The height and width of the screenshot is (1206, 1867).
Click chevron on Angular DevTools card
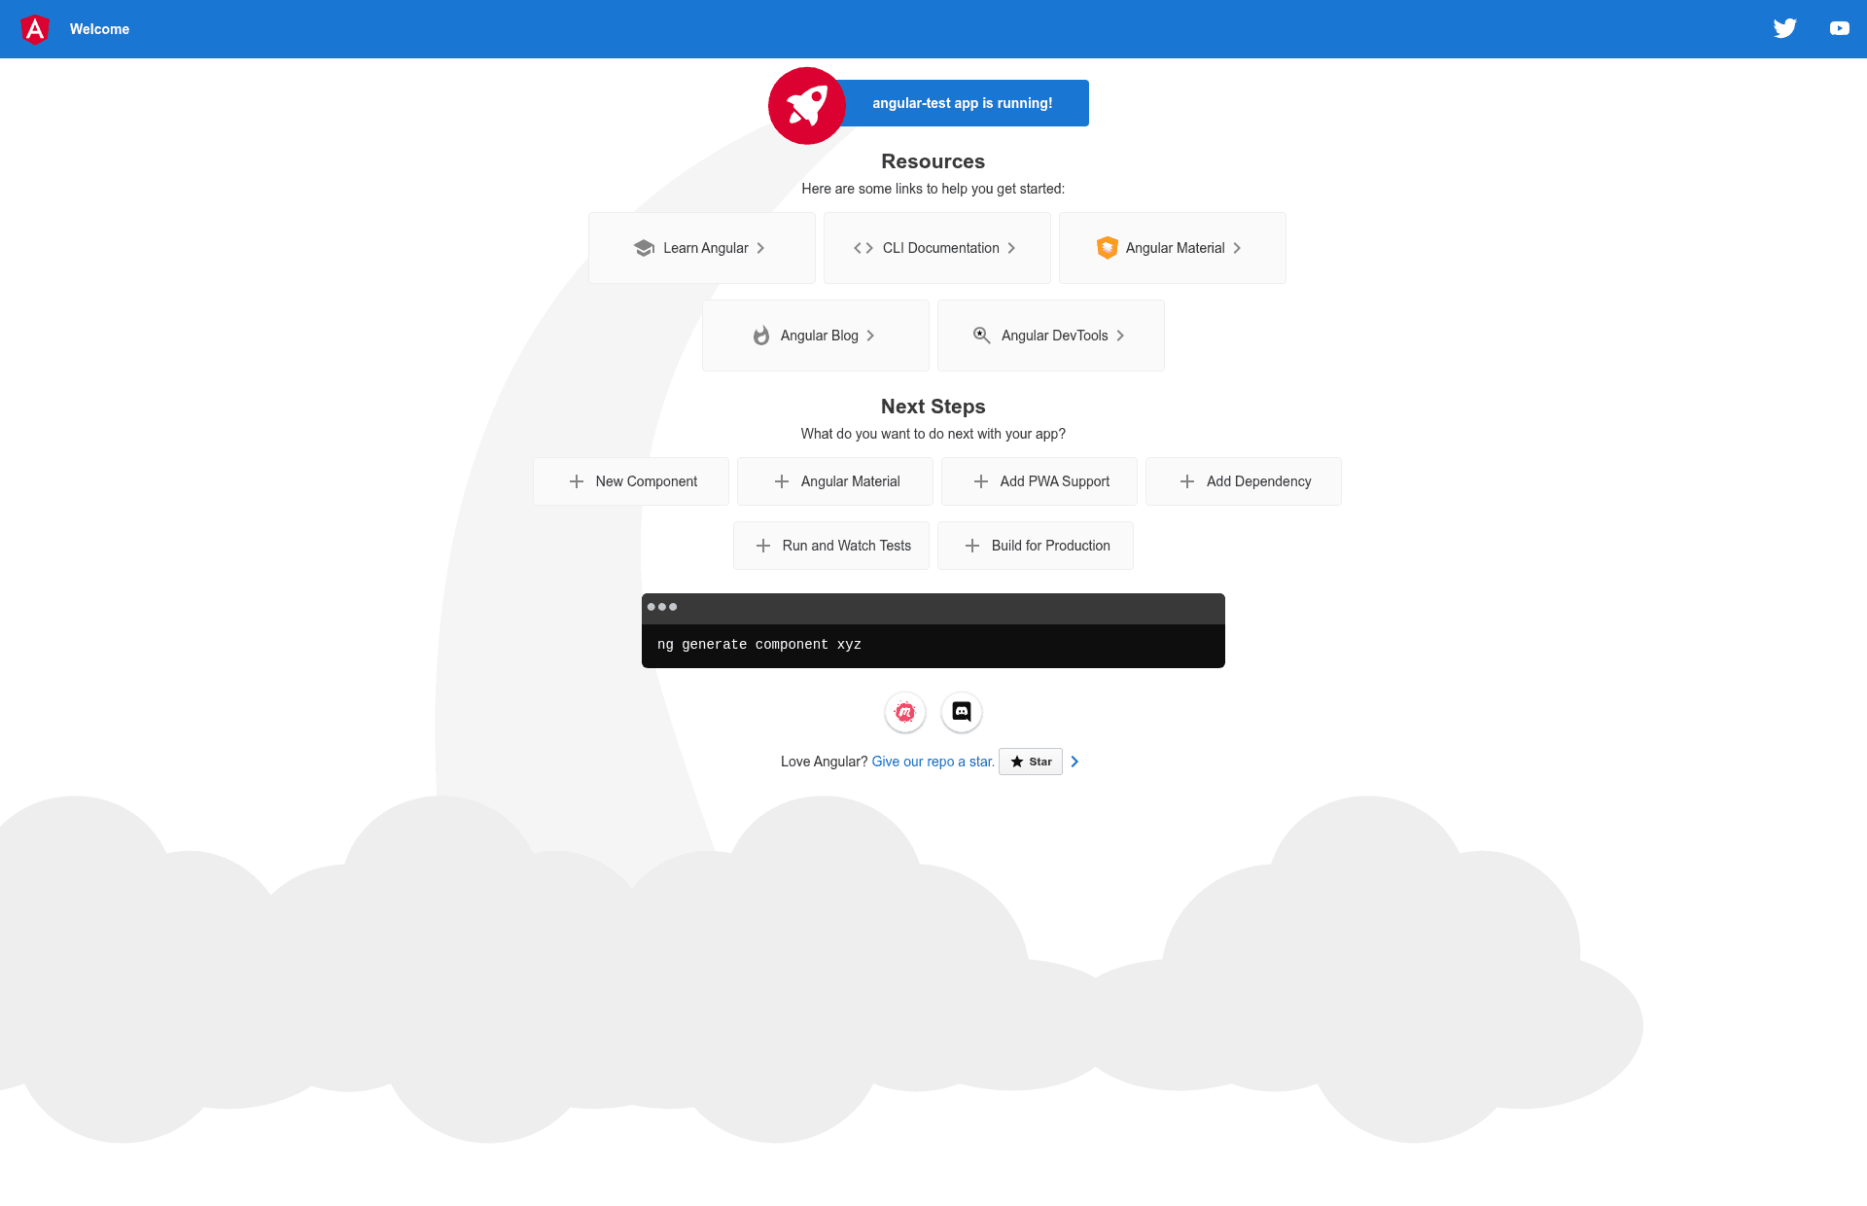coord(1120,336)
